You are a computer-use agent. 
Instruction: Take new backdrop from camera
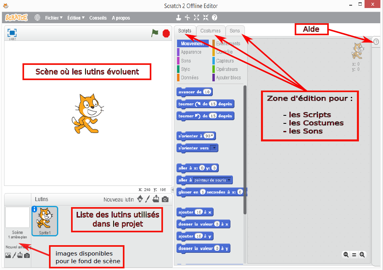(x=27, y=256)
